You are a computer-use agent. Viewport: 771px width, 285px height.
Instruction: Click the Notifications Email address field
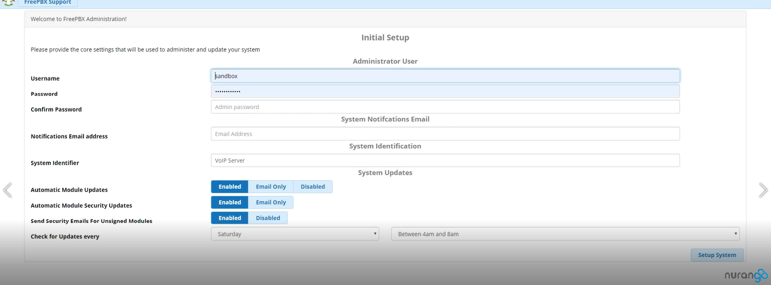coord(445,134)
